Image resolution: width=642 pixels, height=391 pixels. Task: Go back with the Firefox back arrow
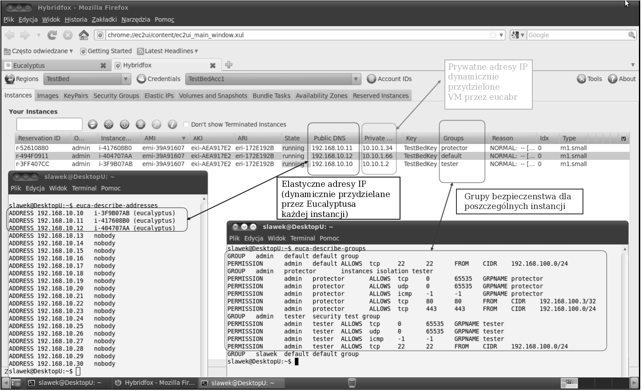point(10,35)
